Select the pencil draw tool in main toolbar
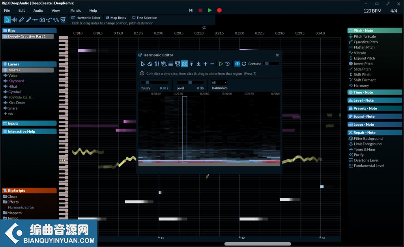This screenshot has width=404, height=247. point(21,20)
